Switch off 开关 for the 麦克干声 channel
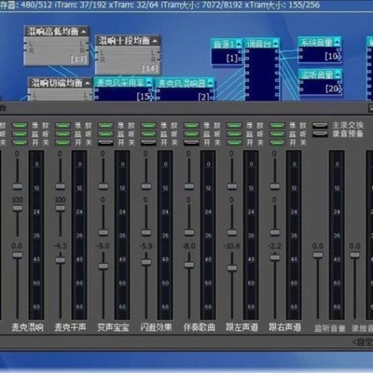 point(62,143)
